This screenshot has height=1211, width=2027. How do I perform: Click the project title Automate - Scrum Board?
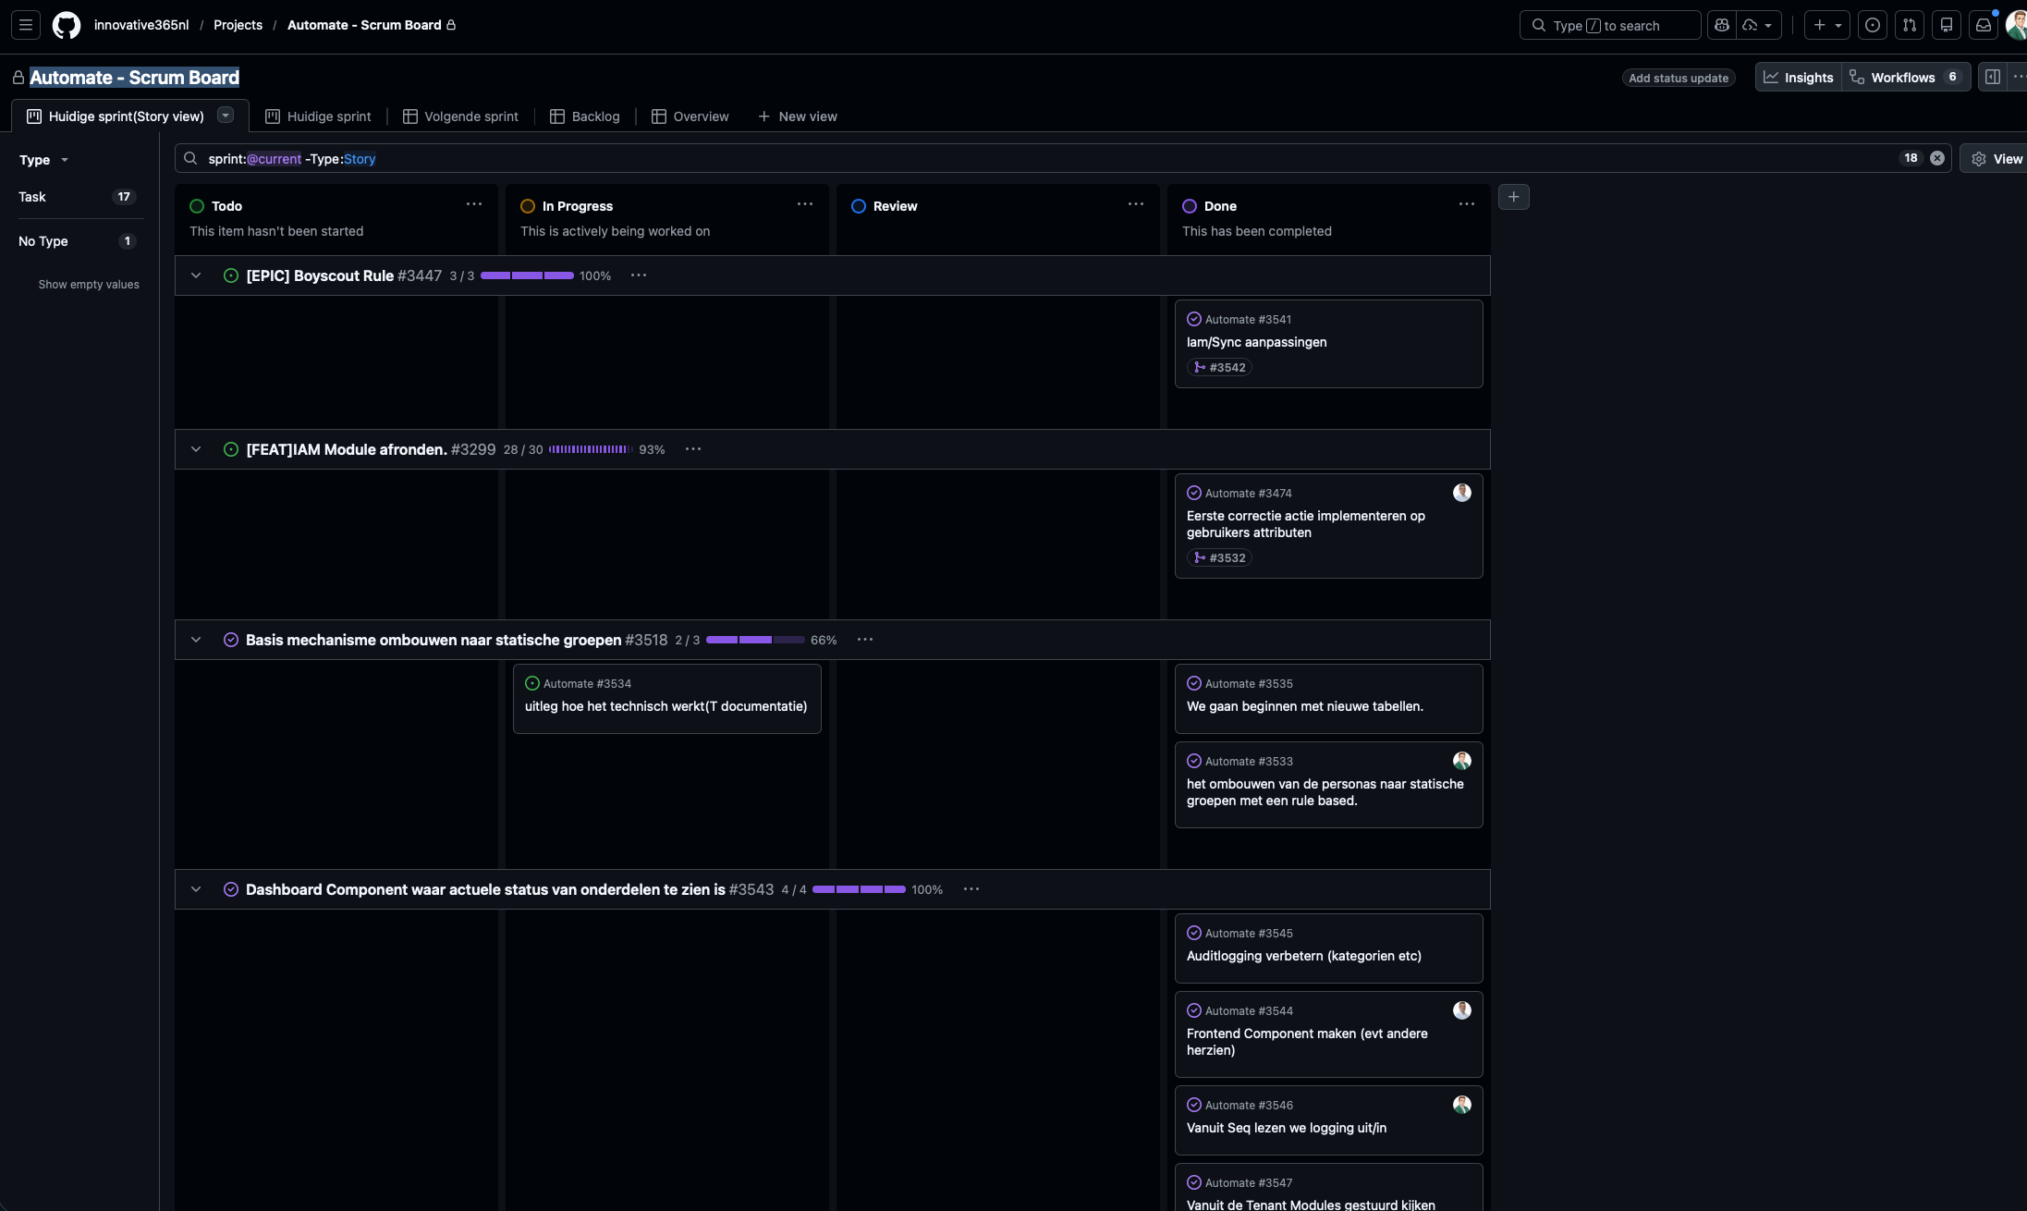click(134, 78)
